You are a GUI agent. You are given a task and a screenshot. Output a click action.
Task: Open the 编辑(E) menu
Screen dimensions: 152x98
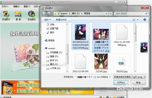pos(17,7)
